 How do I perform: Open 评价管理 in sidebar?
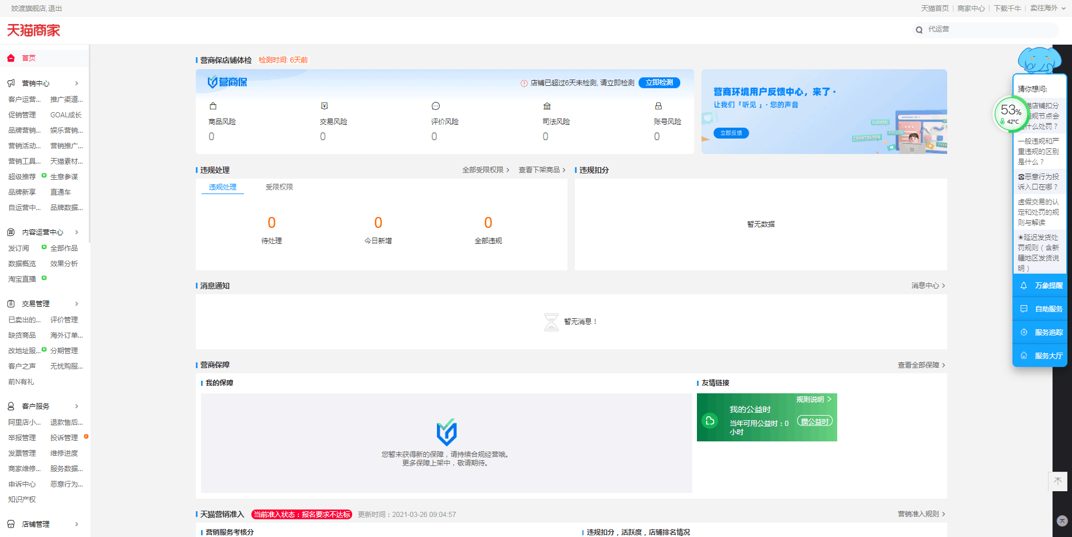pos(64,320)
